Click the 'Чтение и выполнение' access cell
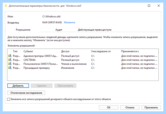The height and width of the screenshot is (114, 166). click(74, 64)
